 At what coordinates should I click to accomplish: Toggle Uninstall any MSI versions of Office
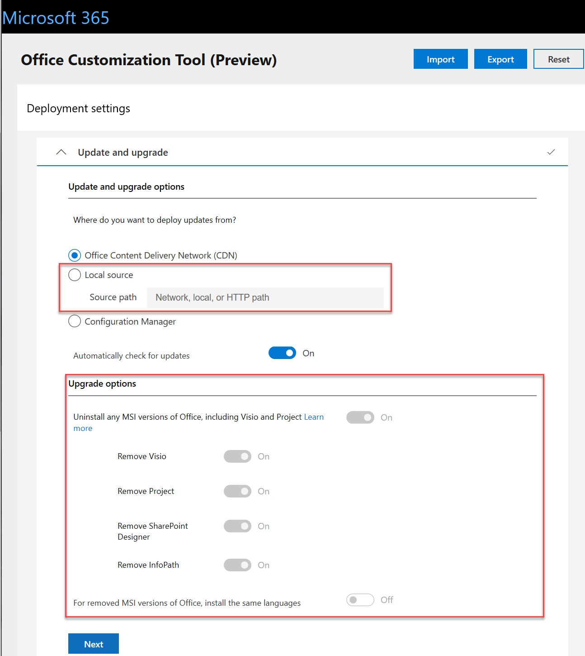(360, 417)
